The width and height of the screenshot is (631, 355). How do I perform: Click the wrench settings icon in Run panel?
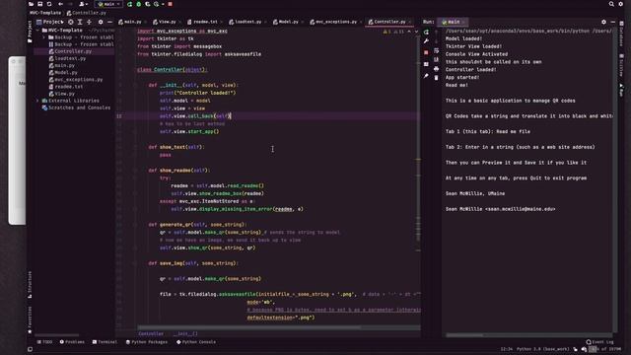pos(426,40)
